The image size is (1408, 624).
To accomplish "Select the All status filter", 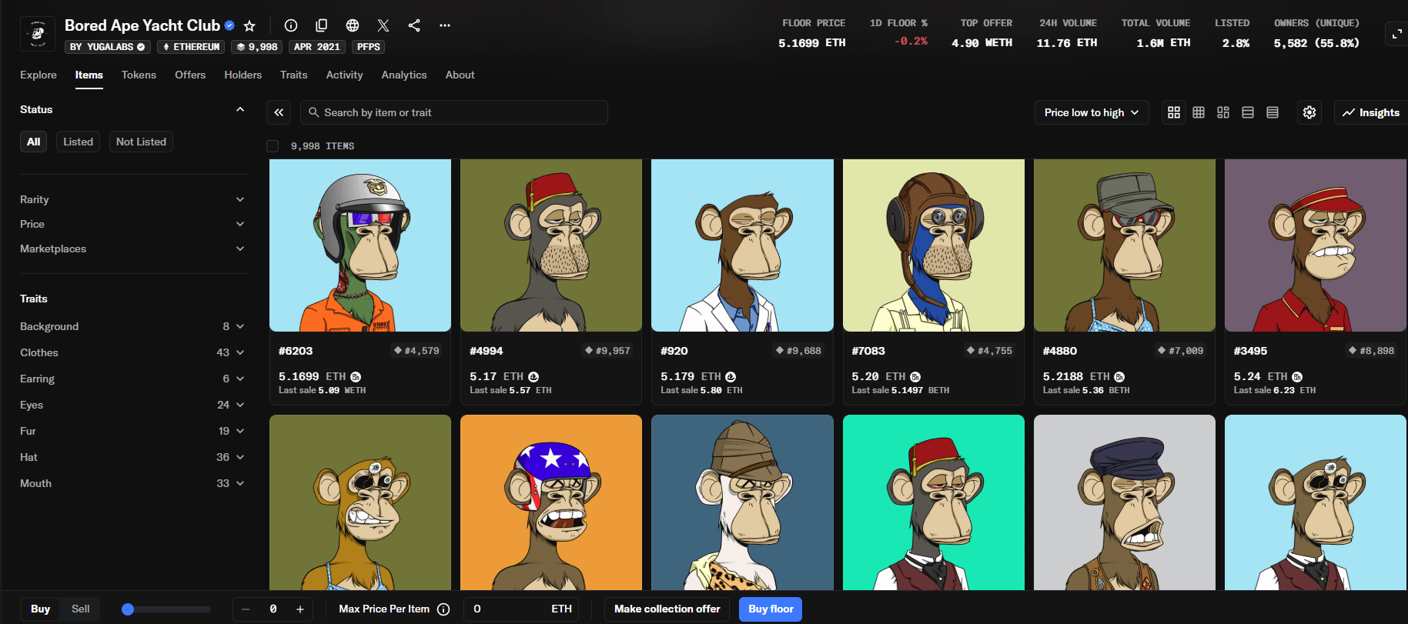I will 34,142.
